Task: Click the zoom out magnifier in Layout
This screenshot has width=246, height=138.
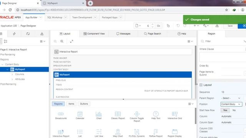Action: pos(55,41)
